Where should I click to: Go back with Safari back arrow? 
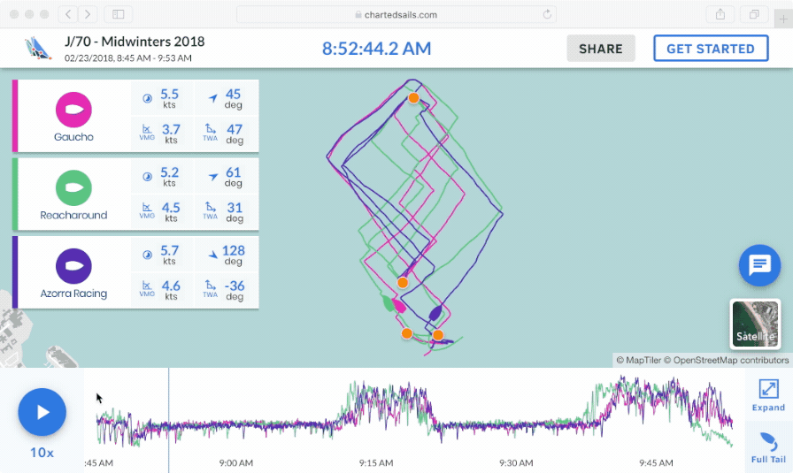(x=68, y=14)
